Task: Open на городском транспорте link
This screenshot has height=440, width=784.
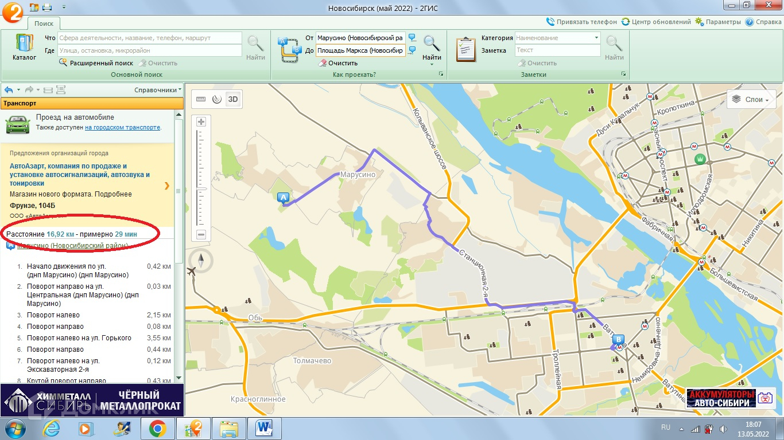Action: (123, 127)
